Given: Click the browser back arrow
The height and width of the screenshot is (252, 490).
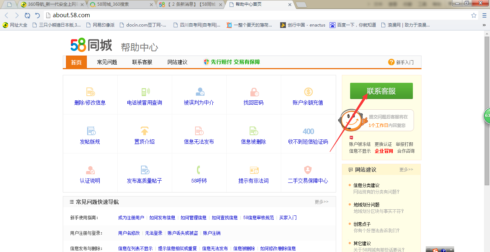Looking at the screenshot, I should coord(6,15).
